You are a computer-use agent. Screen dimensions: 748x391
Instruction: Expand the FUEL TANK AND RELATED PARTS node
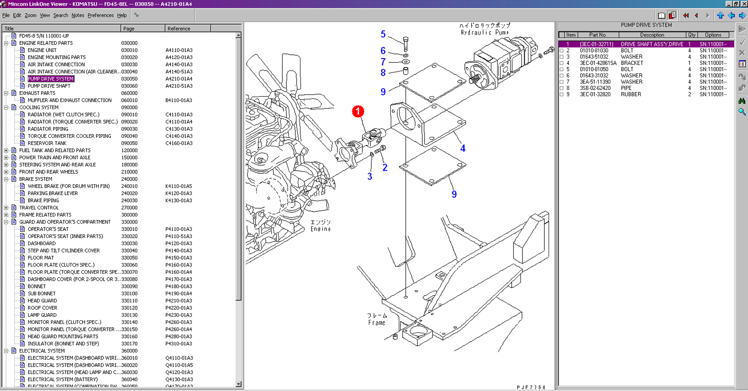pyautogui.click(x=6, y=151)
